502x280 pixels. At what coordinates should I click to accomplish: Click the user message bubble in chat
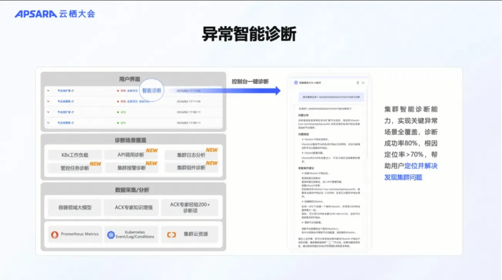click(x=332, y=97)
